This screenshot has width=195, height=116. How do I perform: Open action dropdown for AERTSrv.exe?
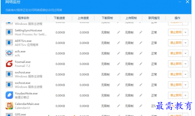click(x=185, y=43)
